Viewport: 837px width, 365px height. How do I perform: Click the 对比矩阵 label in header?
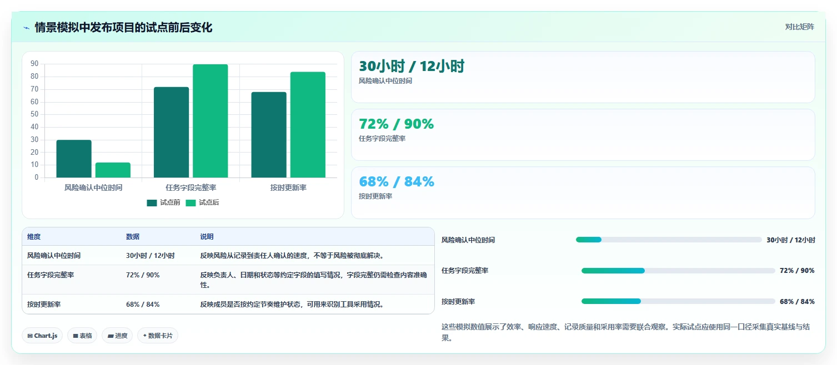tap(800, 27)
